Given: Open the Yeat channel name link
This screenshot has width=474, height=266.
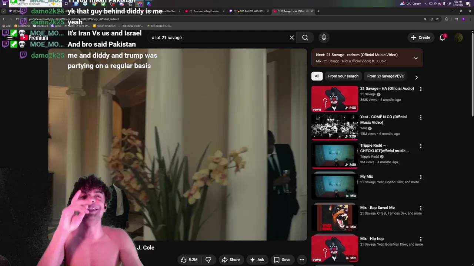Looking at the screenshot, I should point(364,128).
